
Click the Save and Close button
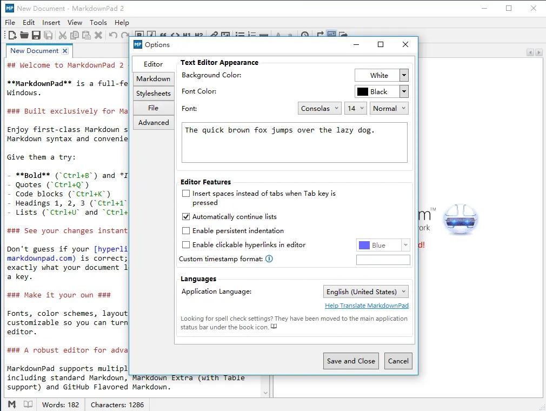[350, 361]
